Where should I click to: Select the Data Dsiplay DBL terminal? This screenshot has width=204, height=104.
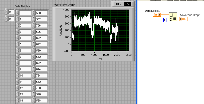pyautogui.click(x=157, y=15)
